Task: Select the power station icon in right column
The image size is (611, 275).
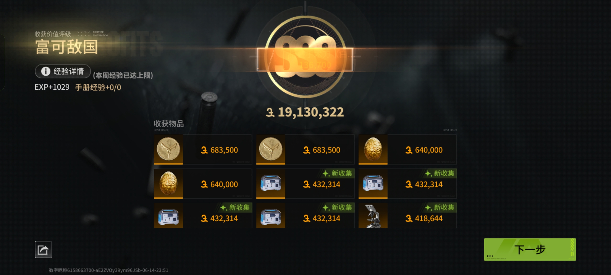Action: 373,183
